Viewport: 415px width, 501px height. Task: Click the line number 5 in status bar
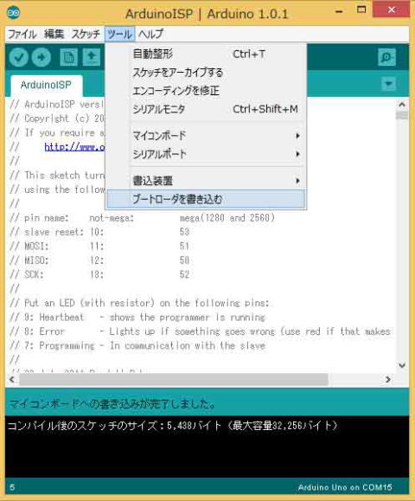[x=12, y=487]
